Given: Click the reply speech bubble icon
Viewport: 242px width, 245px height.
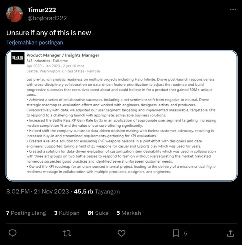Looking at the screenshot, I should 12,233.
